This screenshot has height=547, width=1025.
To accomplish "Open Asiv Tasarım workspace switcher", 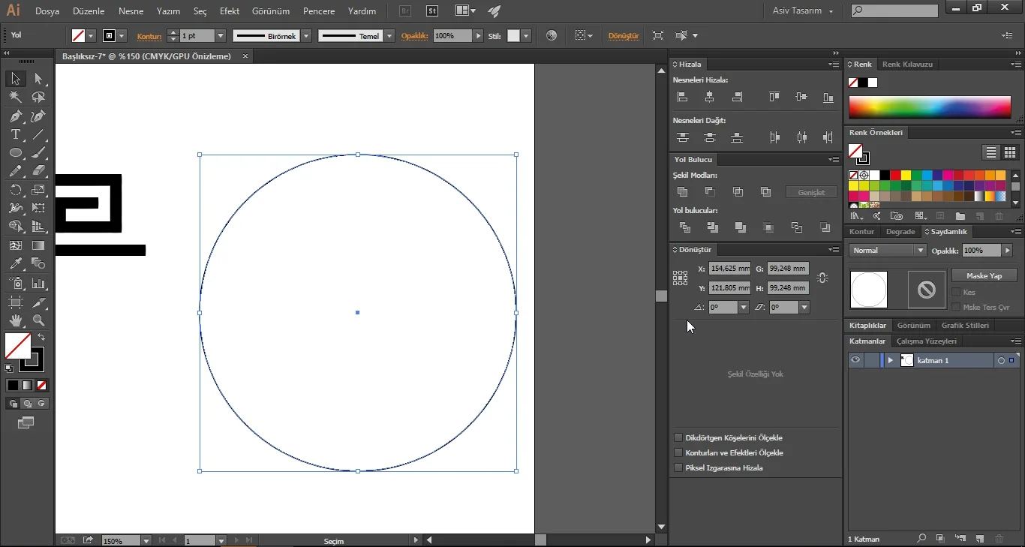I will 803,11.
